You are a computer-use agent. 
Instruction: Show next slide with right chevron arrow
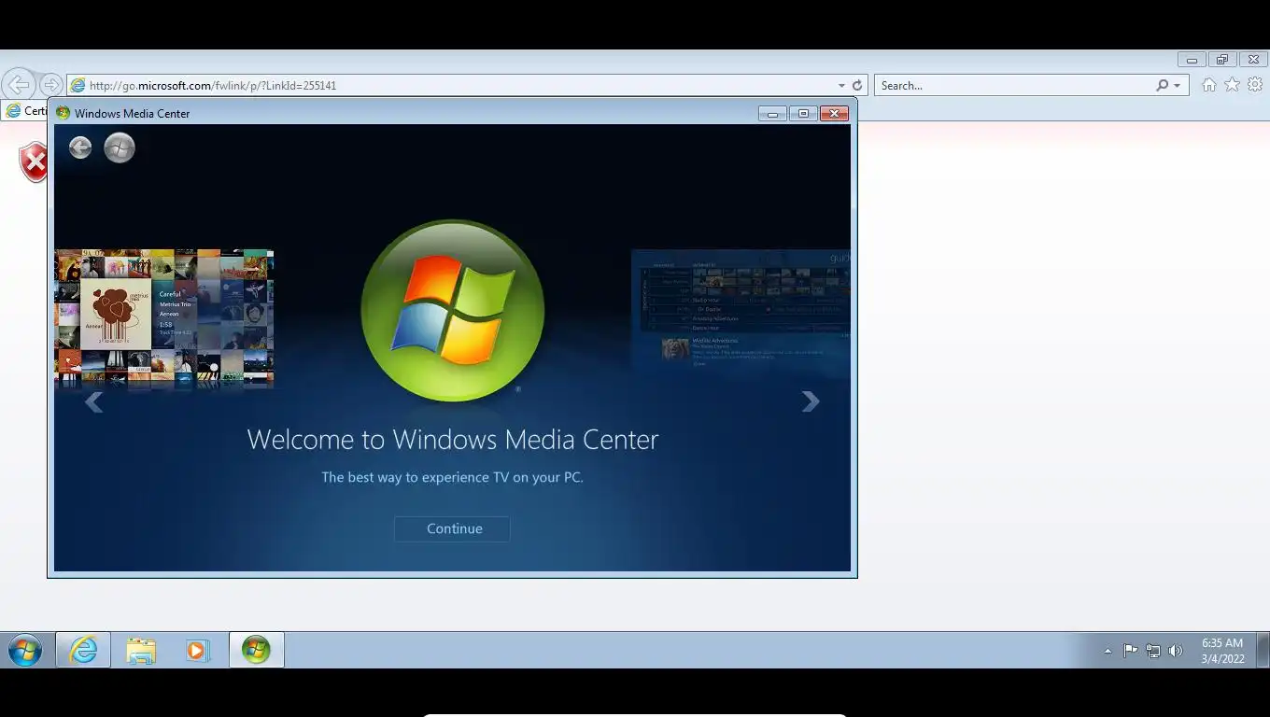pos(811,401)
